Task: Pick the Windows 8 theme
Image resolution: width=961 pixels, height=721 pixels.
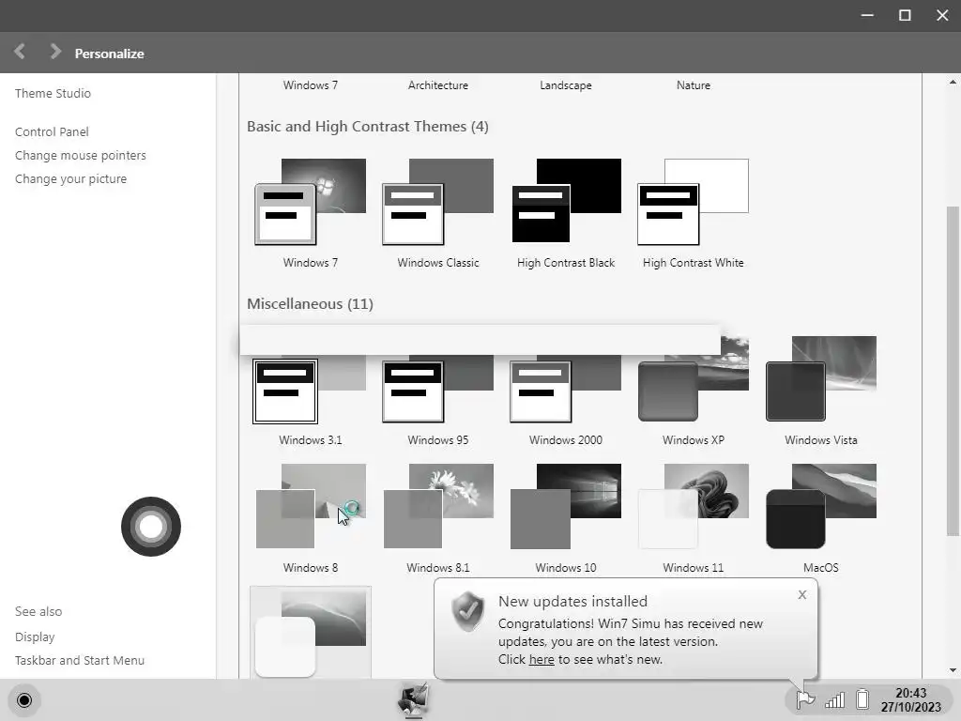Action: pyautogui.click(x=310, y=506)
